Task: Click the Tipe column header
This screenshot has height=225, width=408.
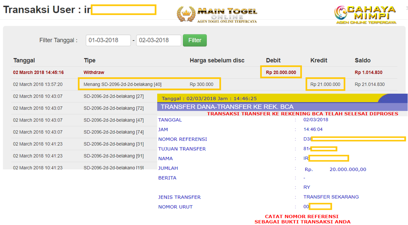Action: tap(90, 60)
